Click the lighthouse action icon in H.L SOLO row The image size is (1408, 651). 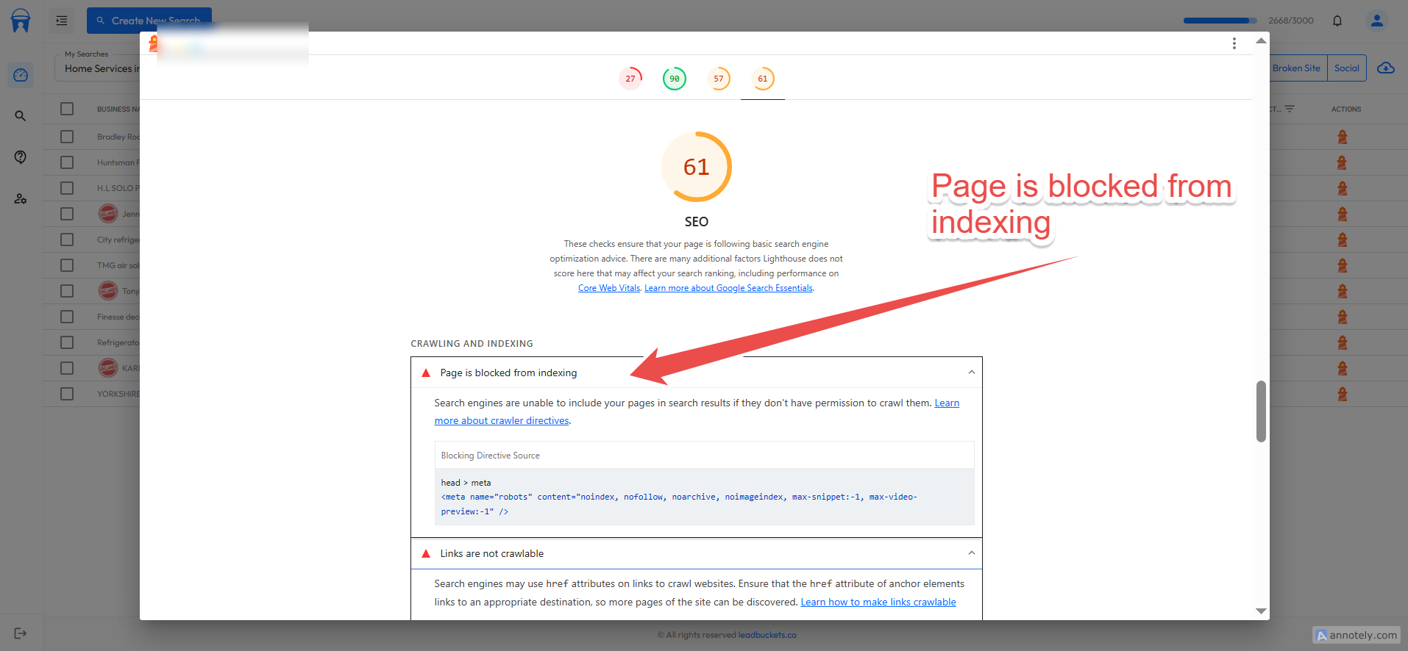pyautogui.click(x=1343, y=188)
